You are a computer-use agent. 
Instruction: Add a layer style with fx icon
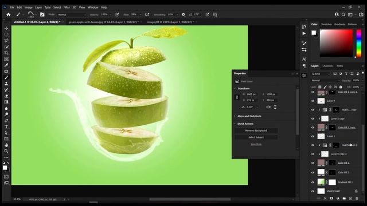coord(325,199)
